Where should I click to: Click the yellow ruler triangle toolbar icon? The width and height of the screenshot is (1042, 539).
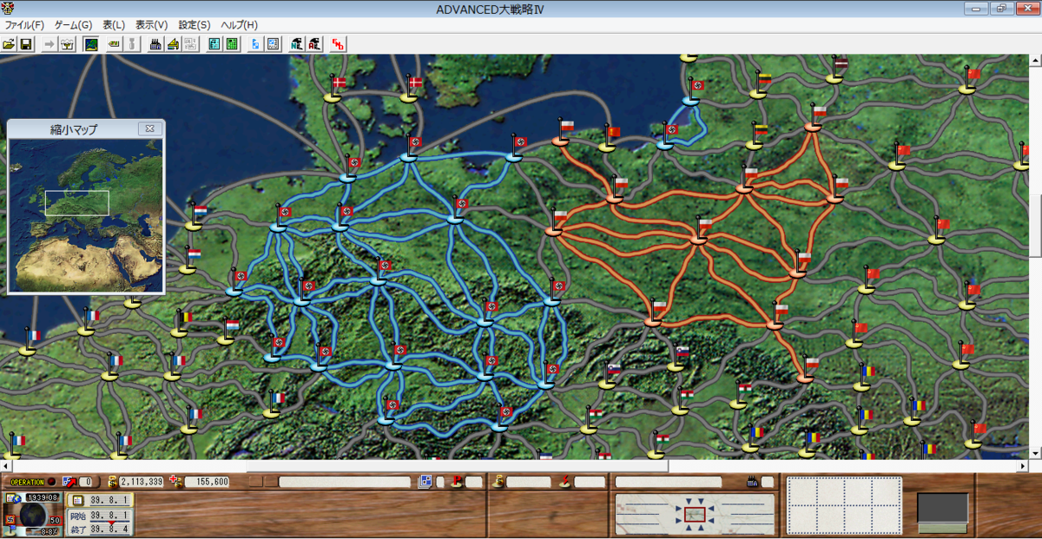[x=172, y=43]
